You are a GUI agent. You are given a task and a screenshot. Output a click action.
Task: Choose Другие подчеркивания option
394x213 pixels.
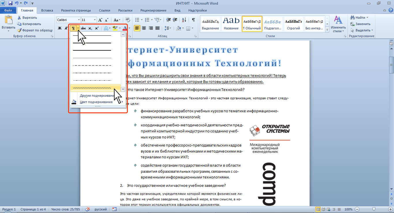[97, 96]
